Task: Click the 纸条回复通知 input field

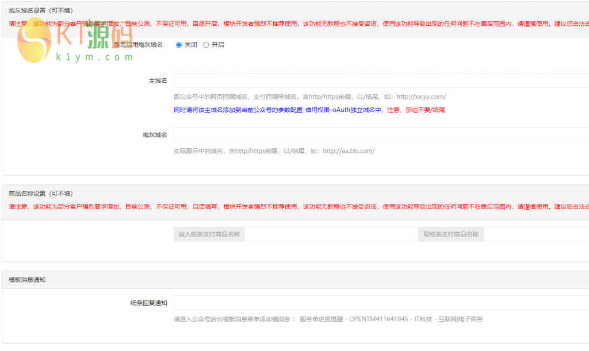Action: point(380,302)
